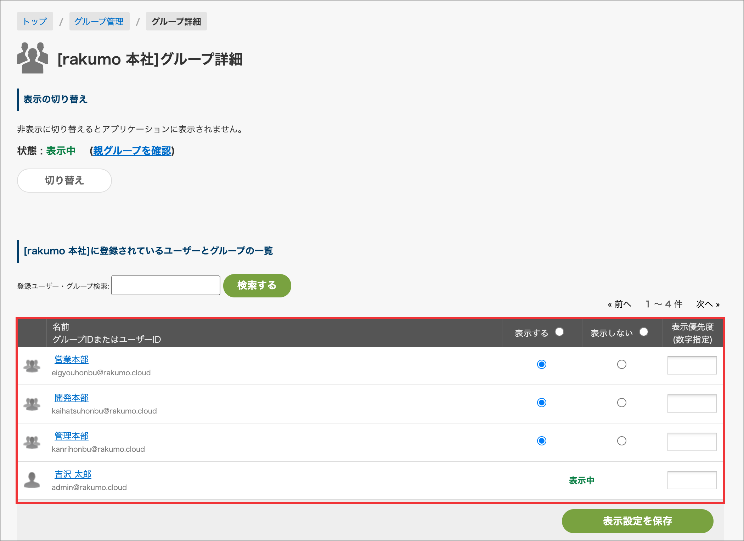This screenshot has height=541, width=744.
Task: Click the kaihatsuhonbu@rakumo.cloud text
Action: 104,411
